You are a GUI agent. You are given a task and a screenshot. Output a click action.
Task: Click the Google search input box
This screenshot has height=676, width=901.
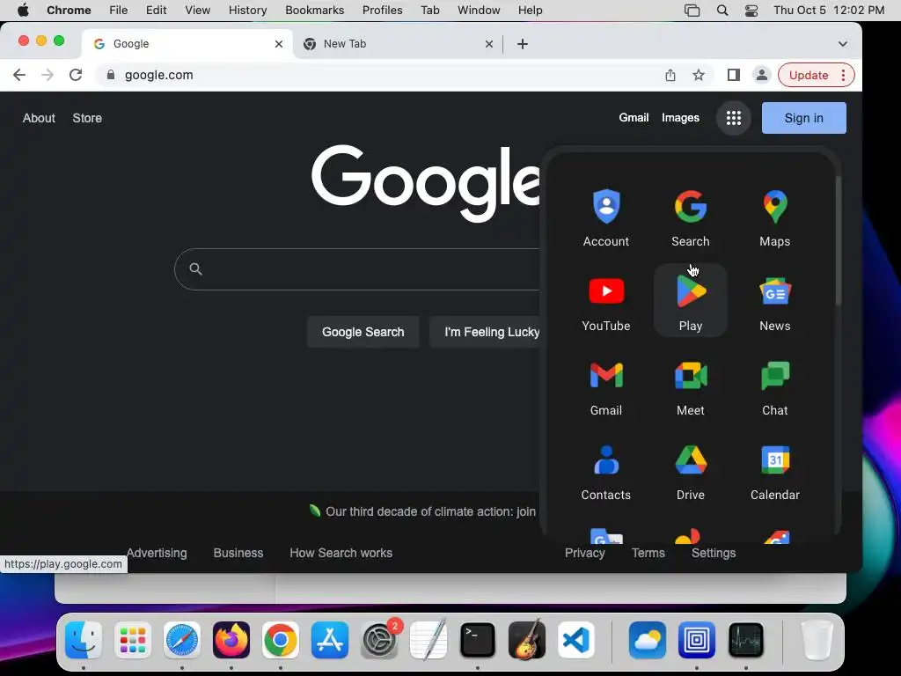click(x=359, y=269)
